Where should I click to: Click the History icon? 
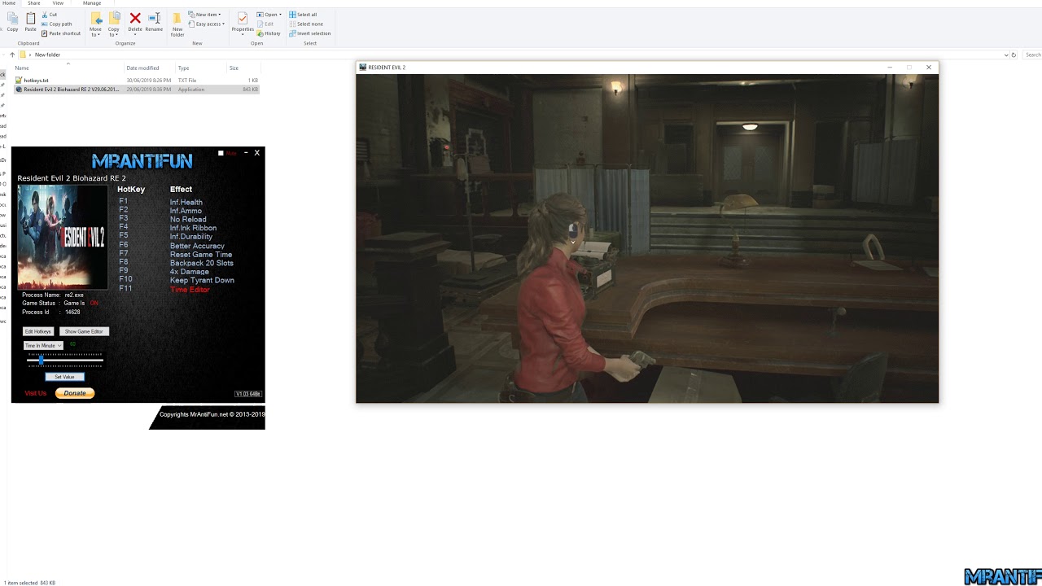point(260,33)
